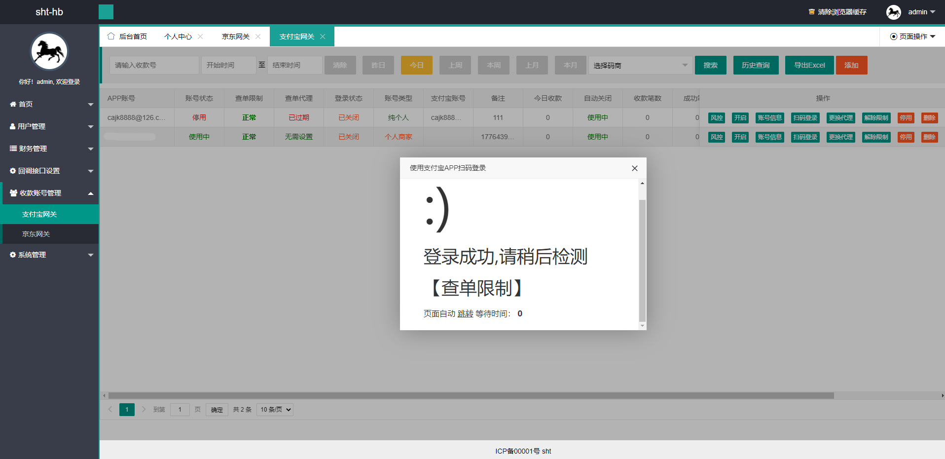Open the 10条/页 page size selector

tap(274, 409)
